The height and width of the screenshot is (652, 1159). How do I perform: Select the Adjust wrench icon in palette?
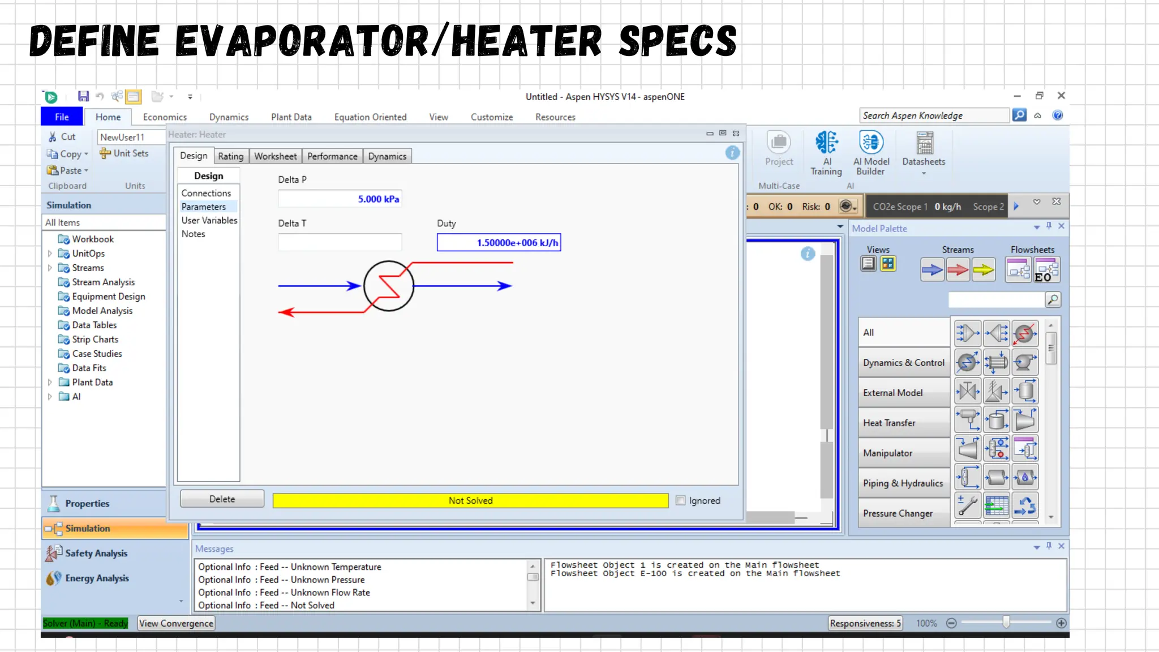tap(968, 505)
